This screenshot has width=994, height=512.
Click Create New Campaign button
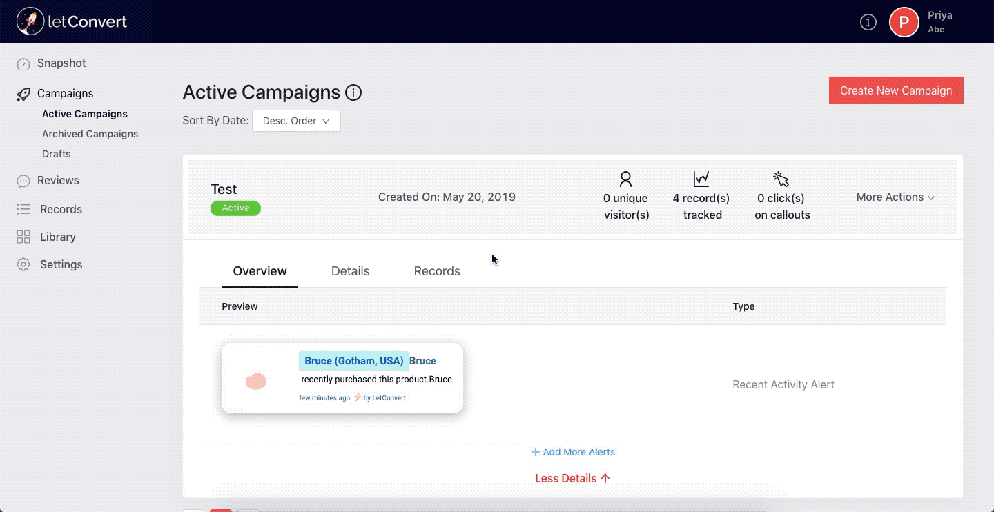tap(895, 90)
